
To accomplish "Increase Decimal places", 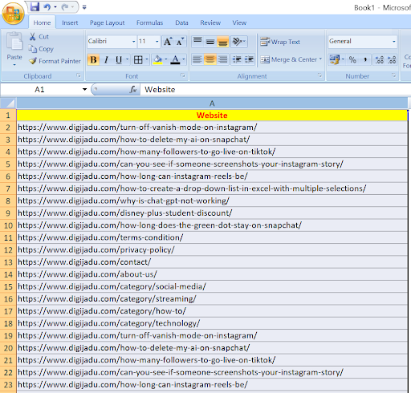I will (380, 59).
